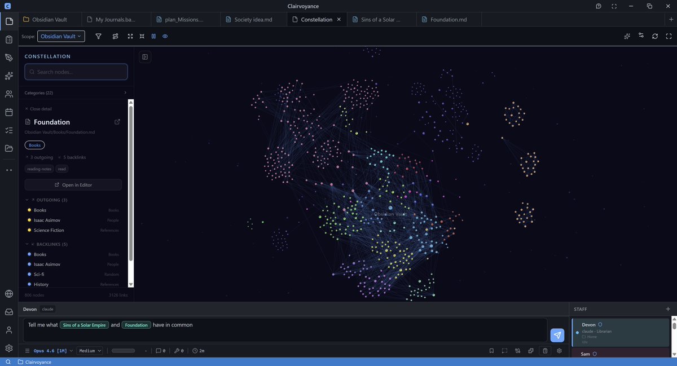Viewport: 677px width, 366px height.
Task: Open the people group icon in sidebar
Action: click(8, 94)
